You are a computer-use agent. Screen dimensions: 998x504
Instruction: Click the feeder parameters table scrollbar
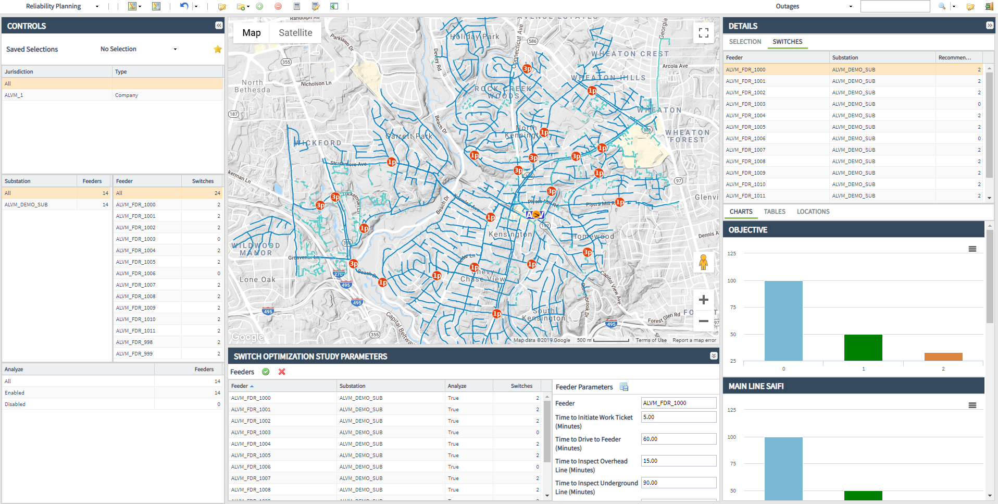[547, 432]
